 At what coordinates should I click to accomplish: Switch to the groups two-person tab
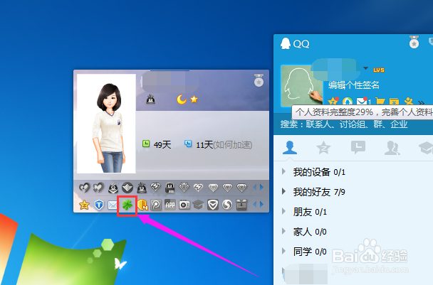pos(392,148)
